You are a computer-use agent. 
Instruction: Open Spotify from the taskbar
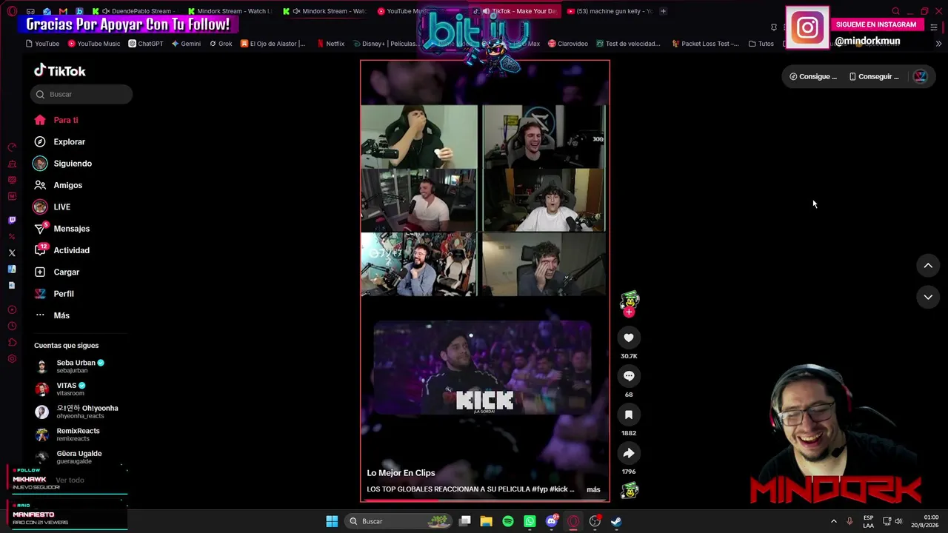click(x=508, y=521)
